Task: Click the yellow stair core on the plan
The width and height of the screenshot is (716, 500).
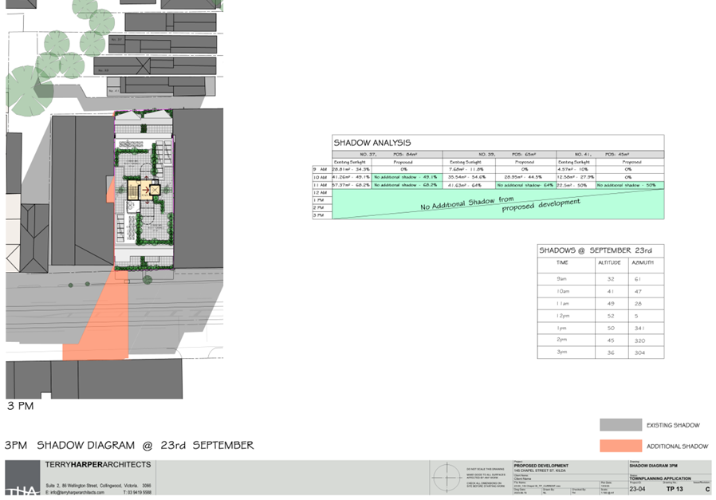Action: [x=138, y=189]
